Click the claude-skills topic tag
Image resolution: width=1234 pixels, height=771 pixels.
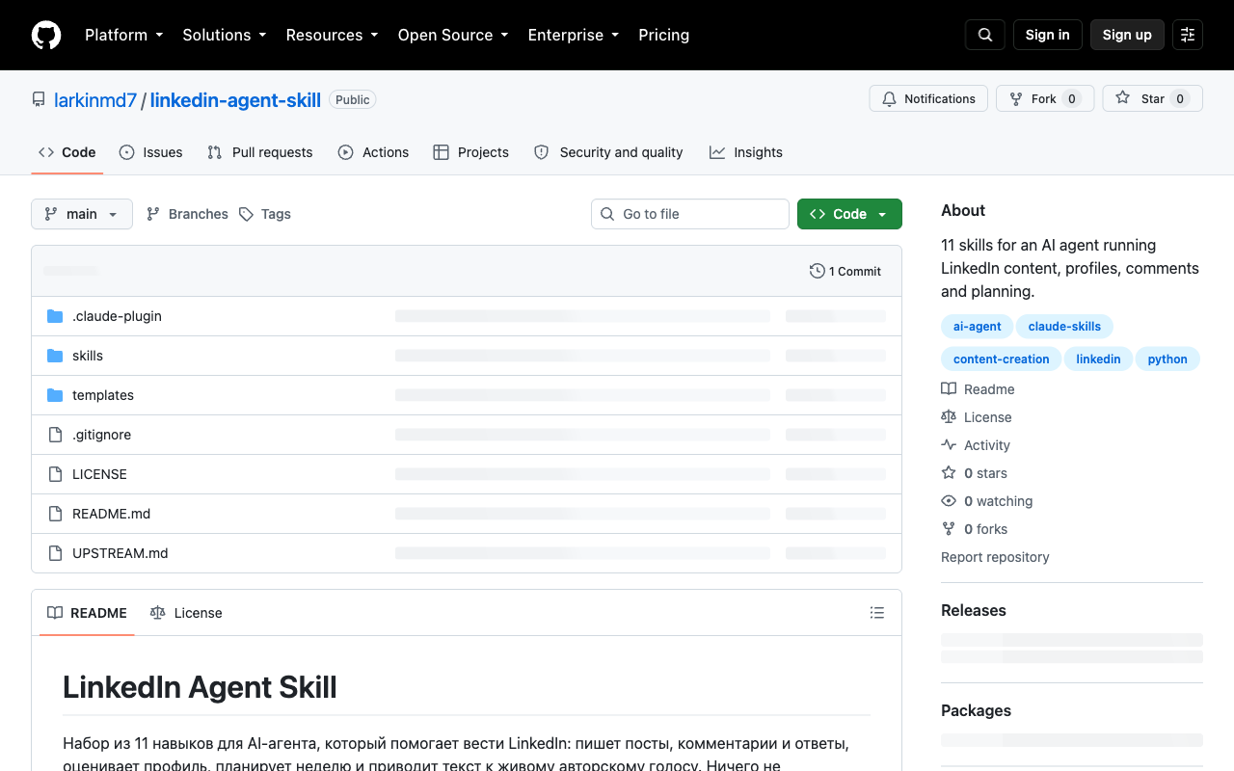pyautogui.click(x=1065, y=327)
